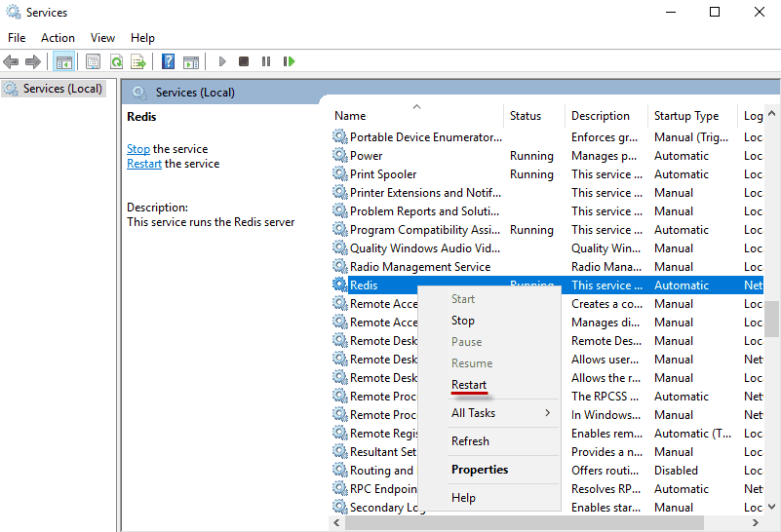781x532 pixels.
Task: Select the Resultant Set service row
Action: (547, 452)
